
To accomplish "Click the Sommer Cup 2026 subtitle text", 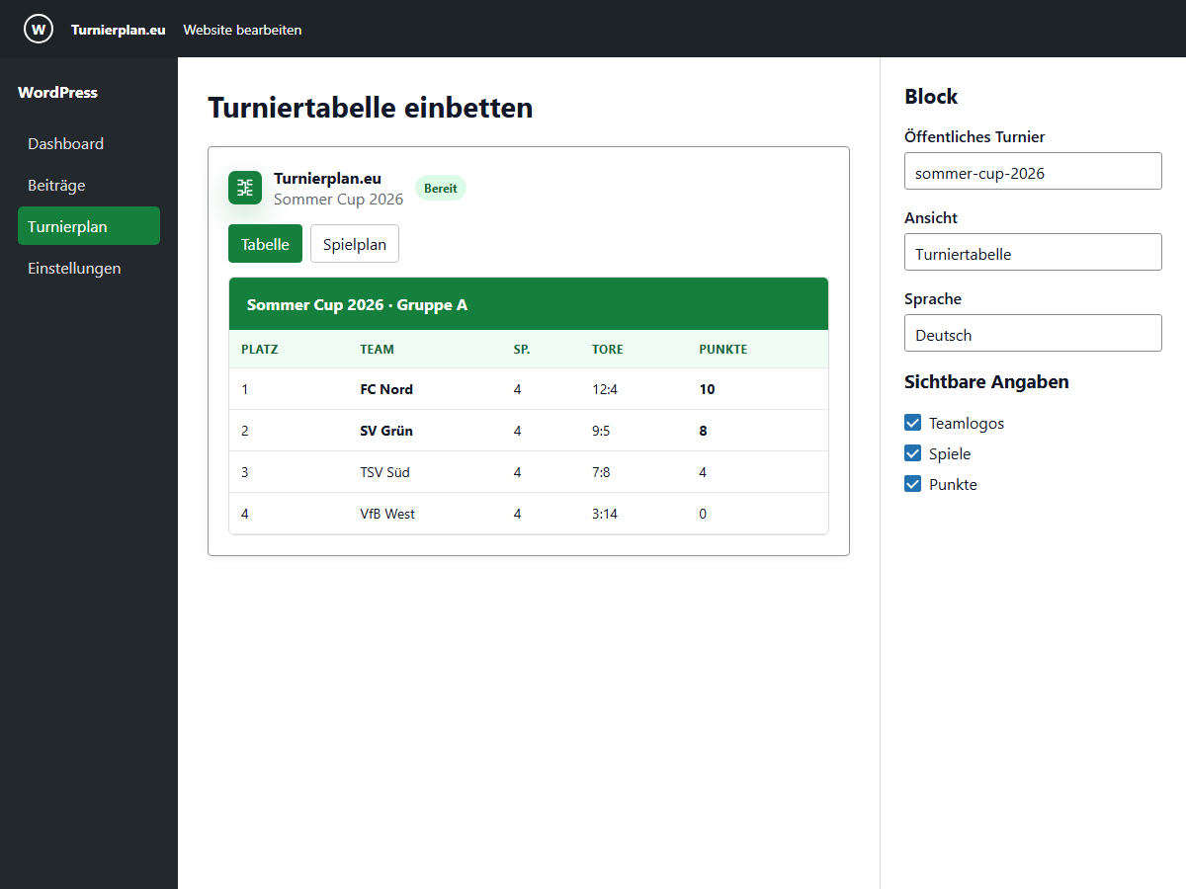I will pyautogui.click(x=338, y=199).
